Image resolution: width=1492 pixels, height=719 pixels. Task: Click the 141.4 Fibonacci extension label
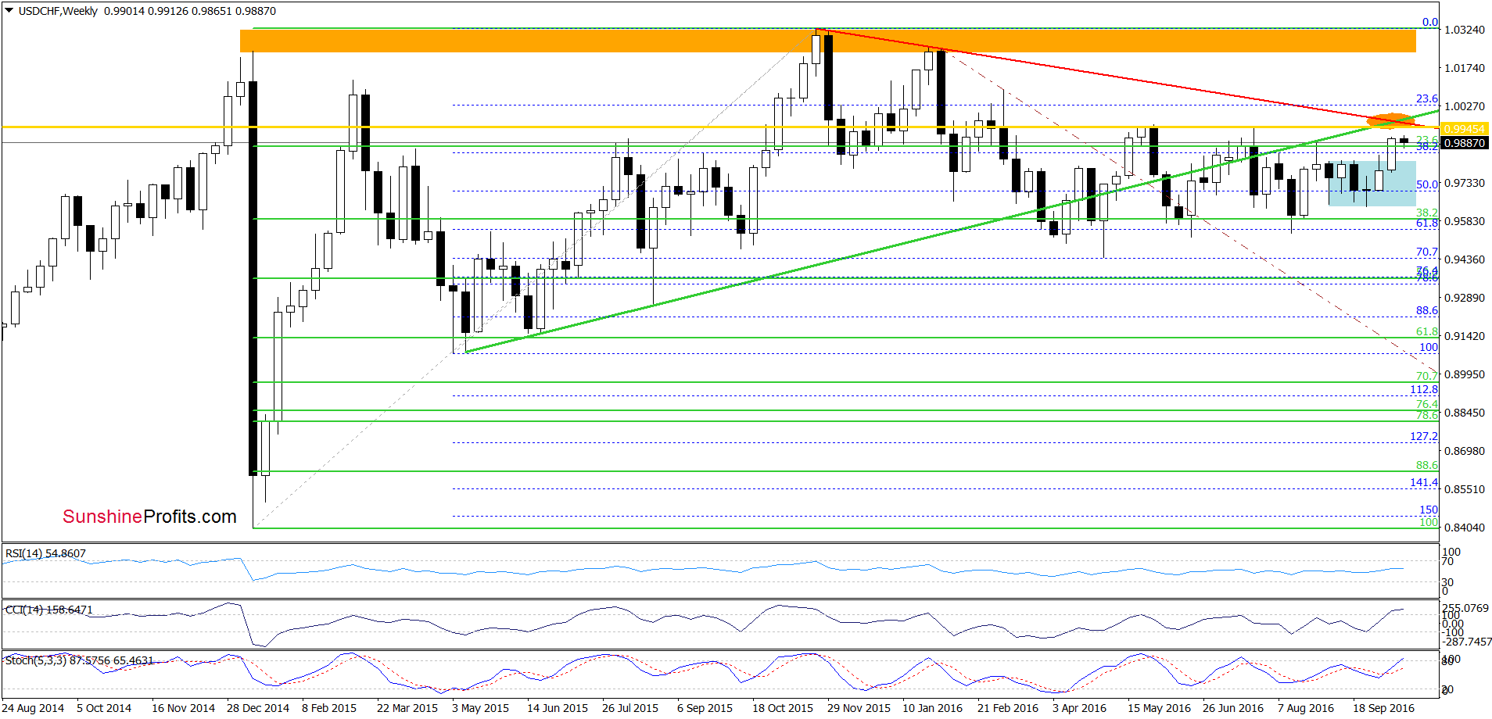(x=1424, y=482)
